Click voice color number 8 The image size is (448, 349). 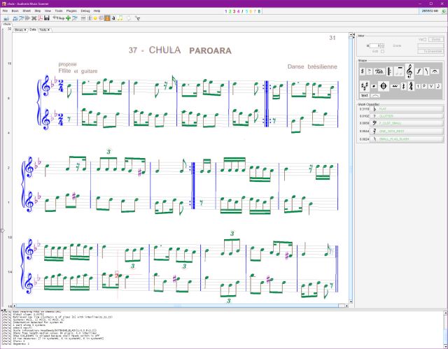259,11
